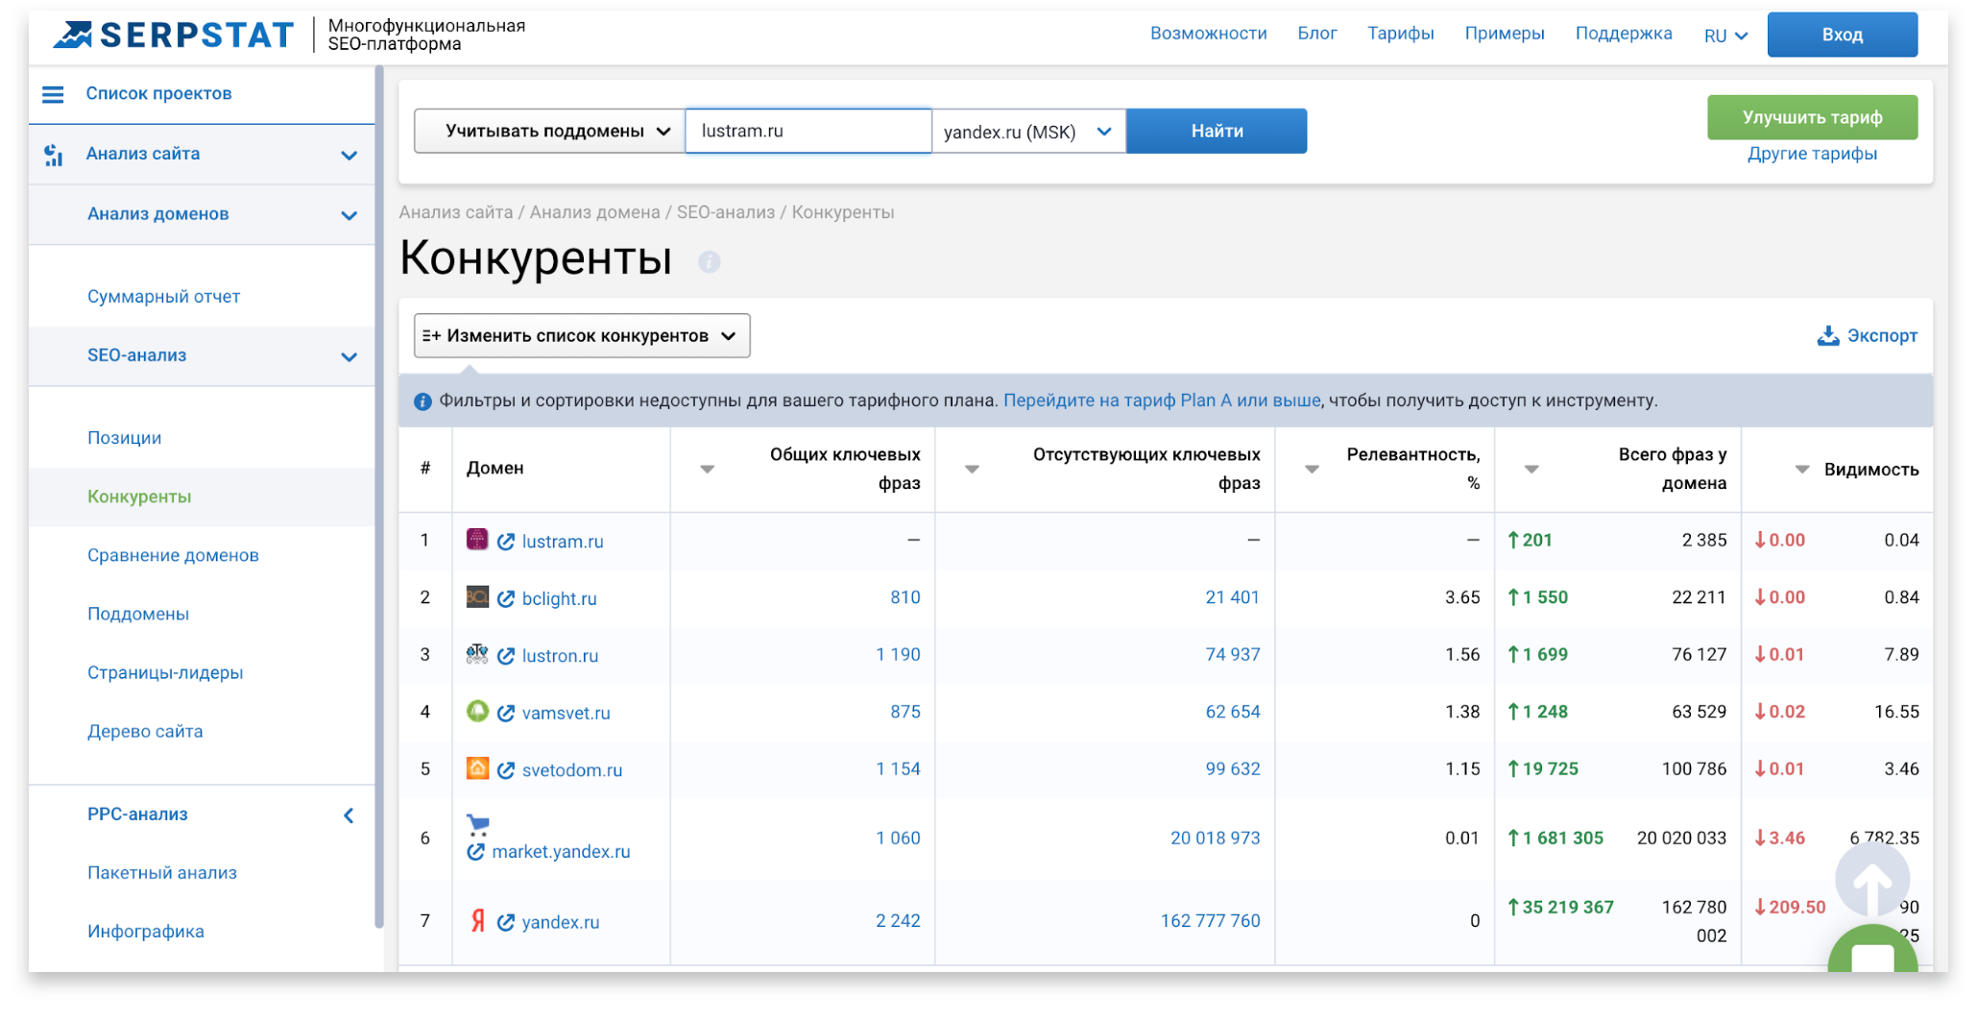Click 21 401 missing keywords for bclight.ru
1977x1020 pixels.
point(1232,597)
